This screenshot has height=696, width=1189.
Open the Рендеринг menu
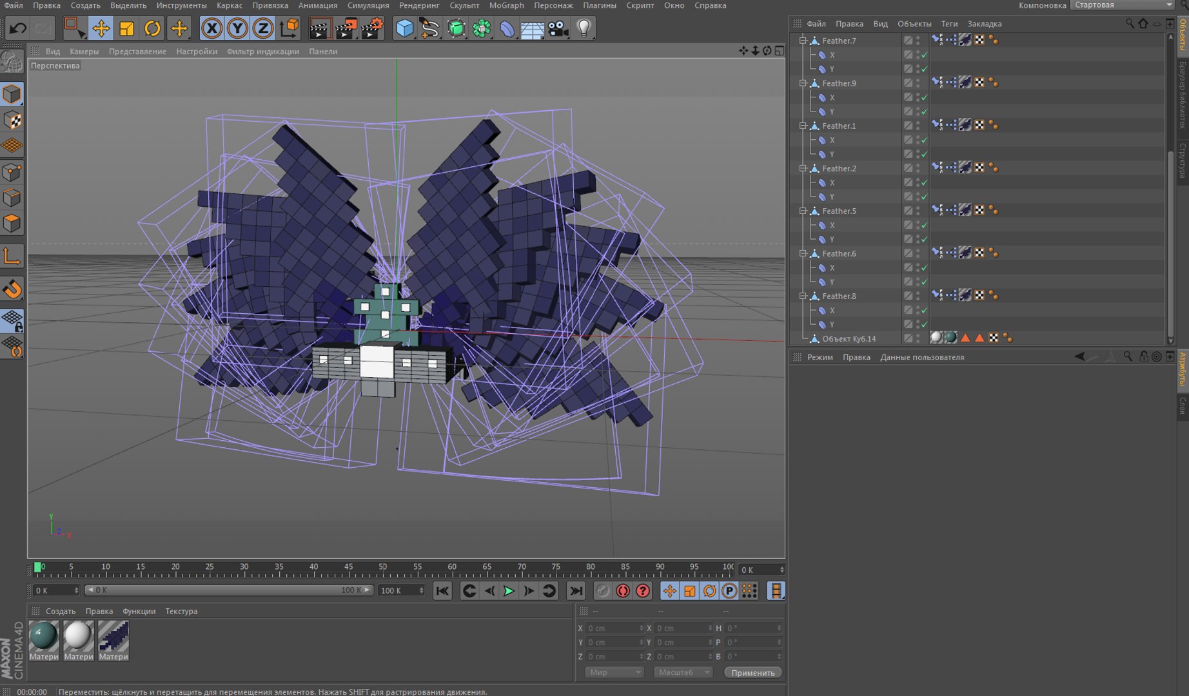(419, 5)
